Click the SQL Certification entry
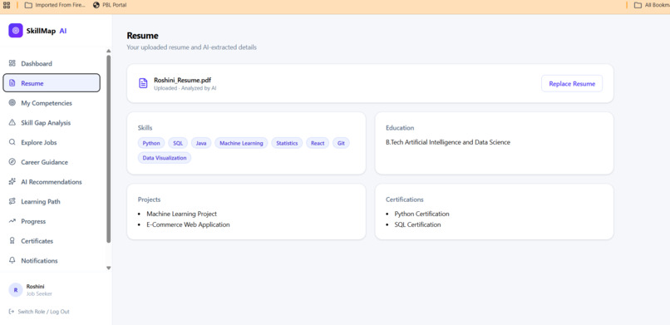The image size is (670, 325). 417,224
